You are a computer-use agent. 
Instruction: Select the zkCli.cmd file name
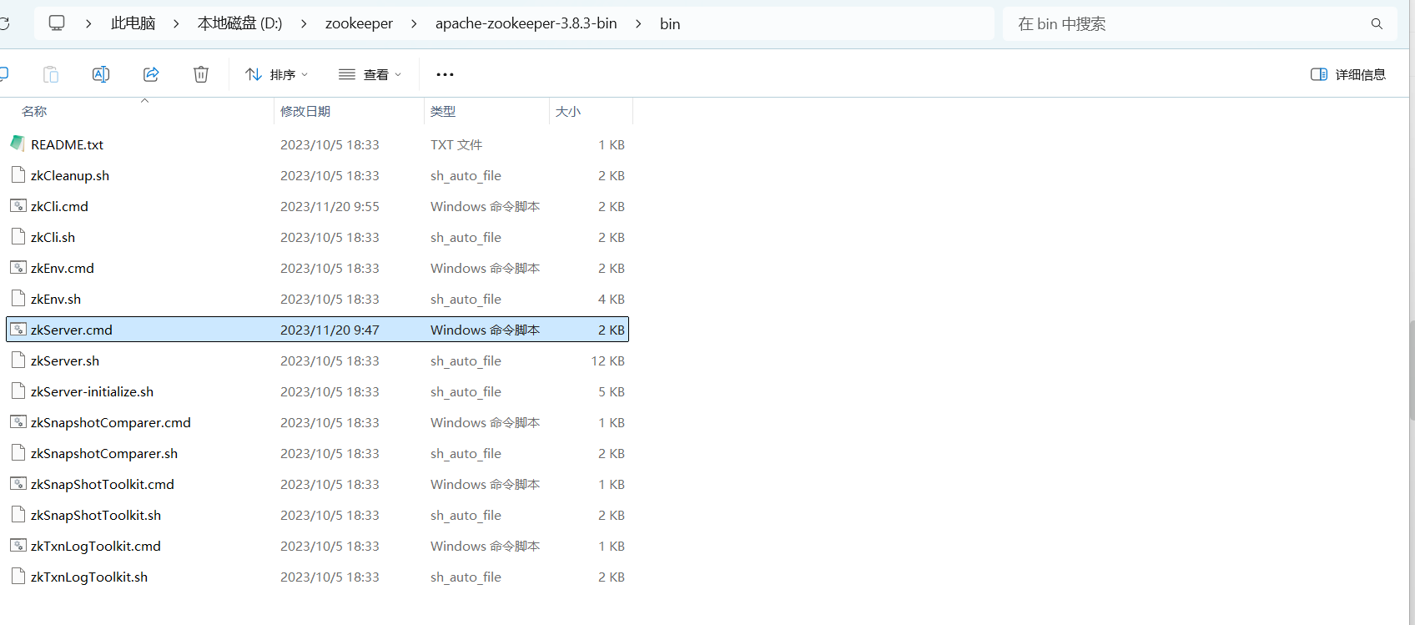point(59,206)
